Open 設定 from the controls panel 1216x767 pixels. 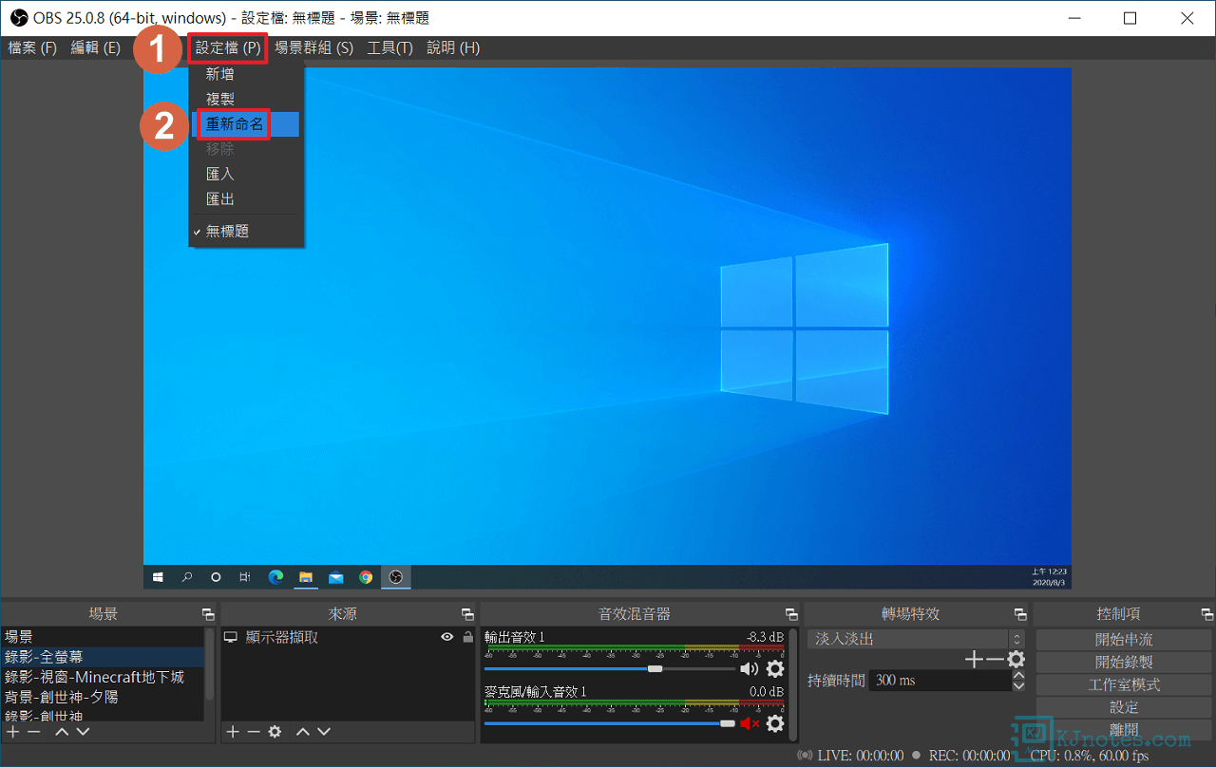tap(1124, 708)
